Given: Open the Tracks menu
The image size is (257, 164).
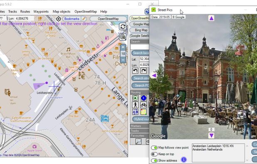Looking at the screenshot, I should [x=12, y=12].
